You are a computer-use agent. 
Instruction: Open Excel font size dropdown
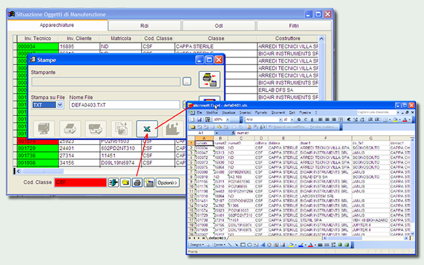pos(292,119)
